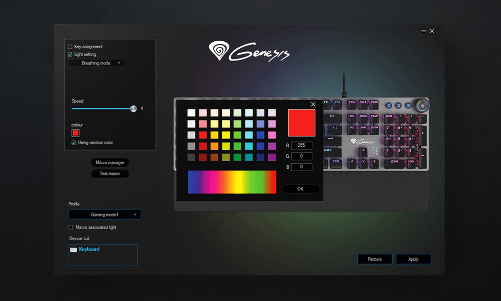The height and width of the screenshot is (301, 501).
Task: Click the numpad 5 key
Action: point(400,141)
